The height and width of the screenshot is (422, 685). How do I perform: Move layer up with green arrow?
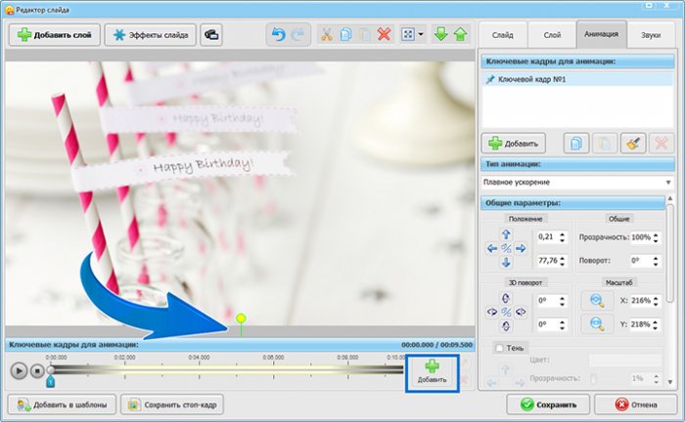tap(459, 34)
